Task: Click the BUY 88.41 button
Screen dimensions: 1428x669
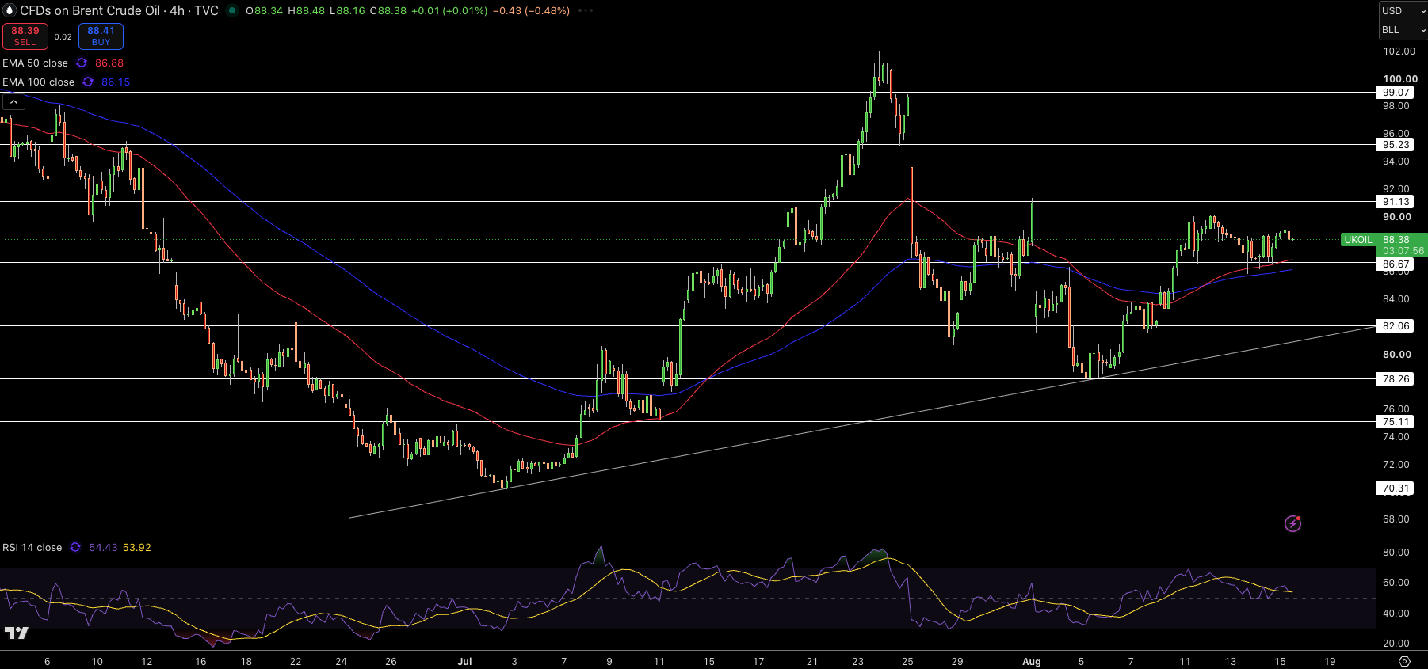Action: coord(101,36)
